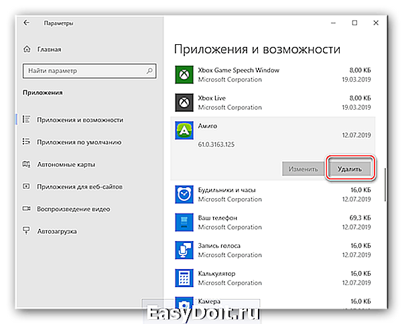Select the Амиго entry name
402x324 pixels.
click(x=208, y=126)
